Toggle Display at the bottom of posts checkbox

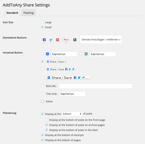[x=42, y=114]
